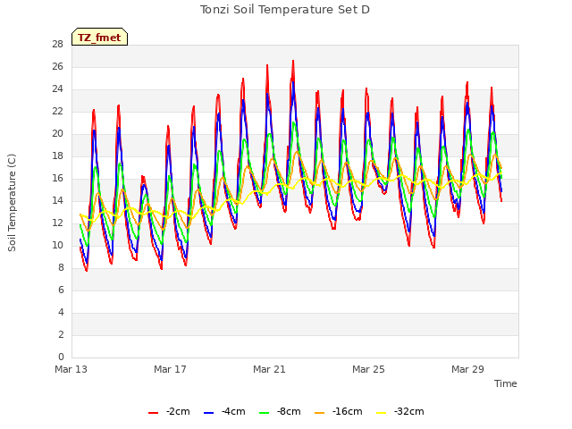Select the -4cm legend label
572x429 pixels.
pyautogui.click(x=233, y=411)
